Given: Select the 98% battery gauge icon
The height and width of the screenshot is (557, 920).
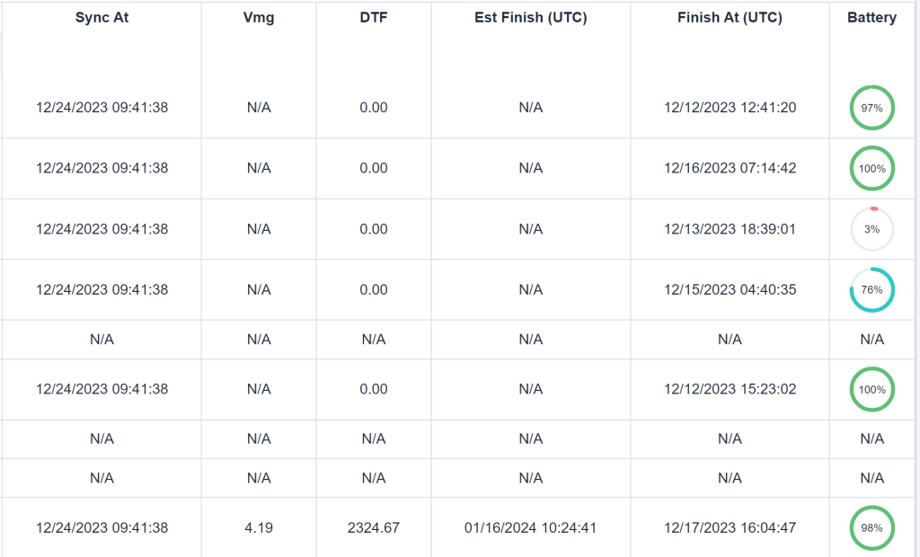Looking at the screenshot, I should tap(871, 527).
